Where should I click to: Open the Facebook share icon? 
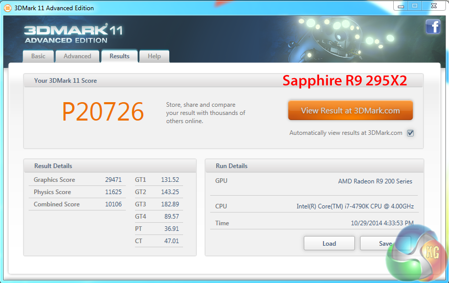[433, 27]
